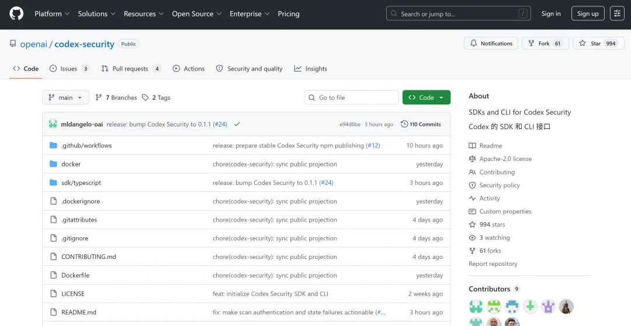Click the .dockerignore file icon
The width and height of the screenshot is (631, 326).
[53, 201]
